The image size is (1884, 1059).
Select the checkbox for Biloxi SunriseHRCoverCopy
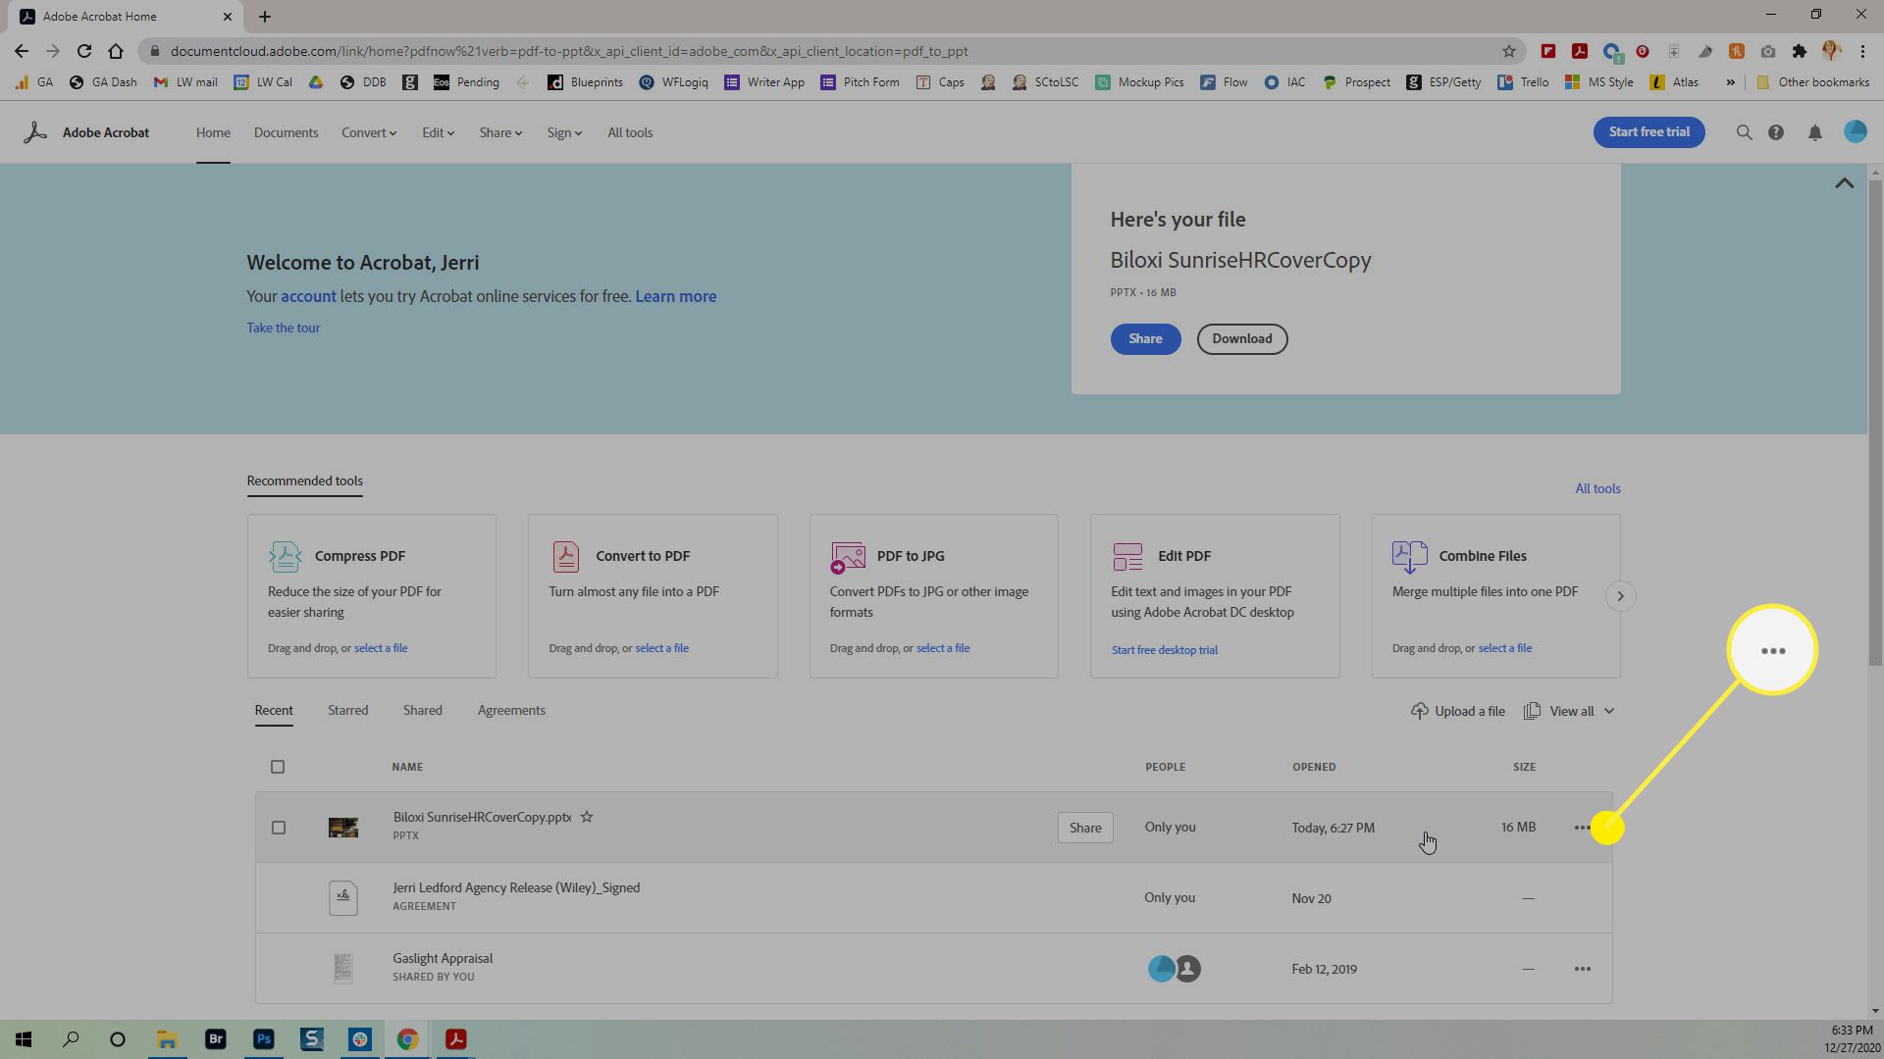(x=279, y=828)
